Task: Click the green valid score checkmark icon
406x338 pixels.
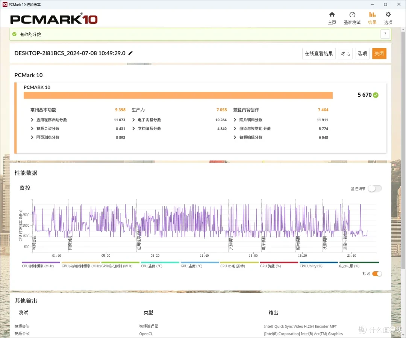Action: click(15, 34)
